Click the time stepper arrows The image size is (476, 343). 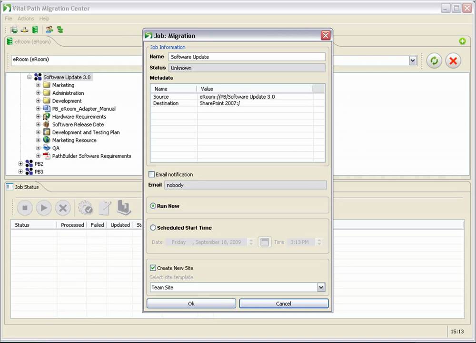click(x=319, y=242)
